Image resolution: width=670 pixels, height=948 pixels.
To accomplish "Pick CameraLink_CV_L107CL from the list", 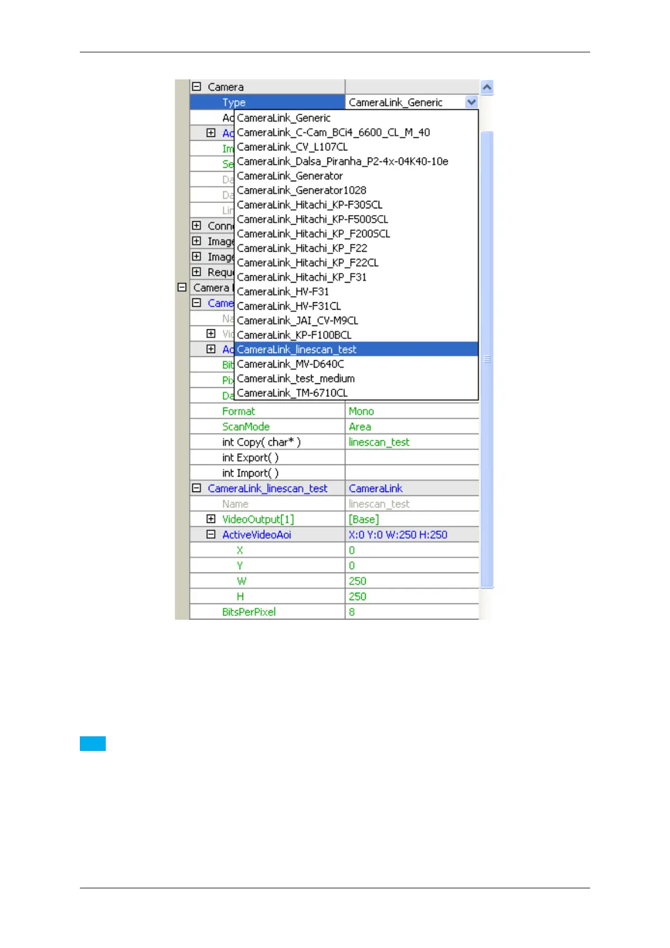I will pyautogui.click(x=356, y=147).
